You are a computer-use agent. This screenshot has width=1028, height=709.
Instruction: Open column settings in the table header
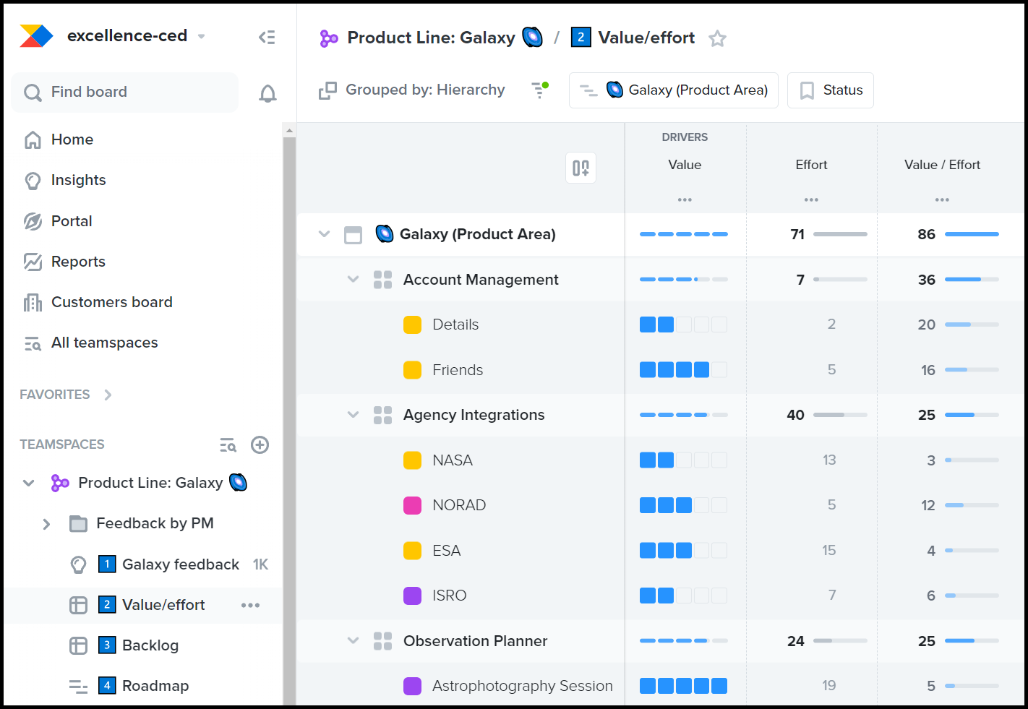(581, 167)
